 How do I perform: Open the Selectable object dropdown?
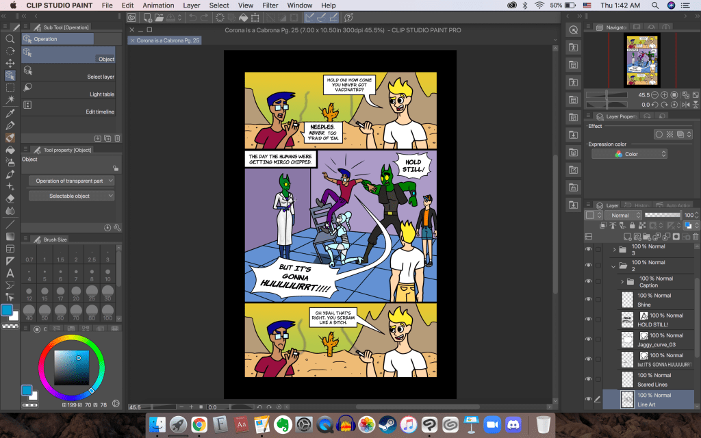tap(71, 196)
